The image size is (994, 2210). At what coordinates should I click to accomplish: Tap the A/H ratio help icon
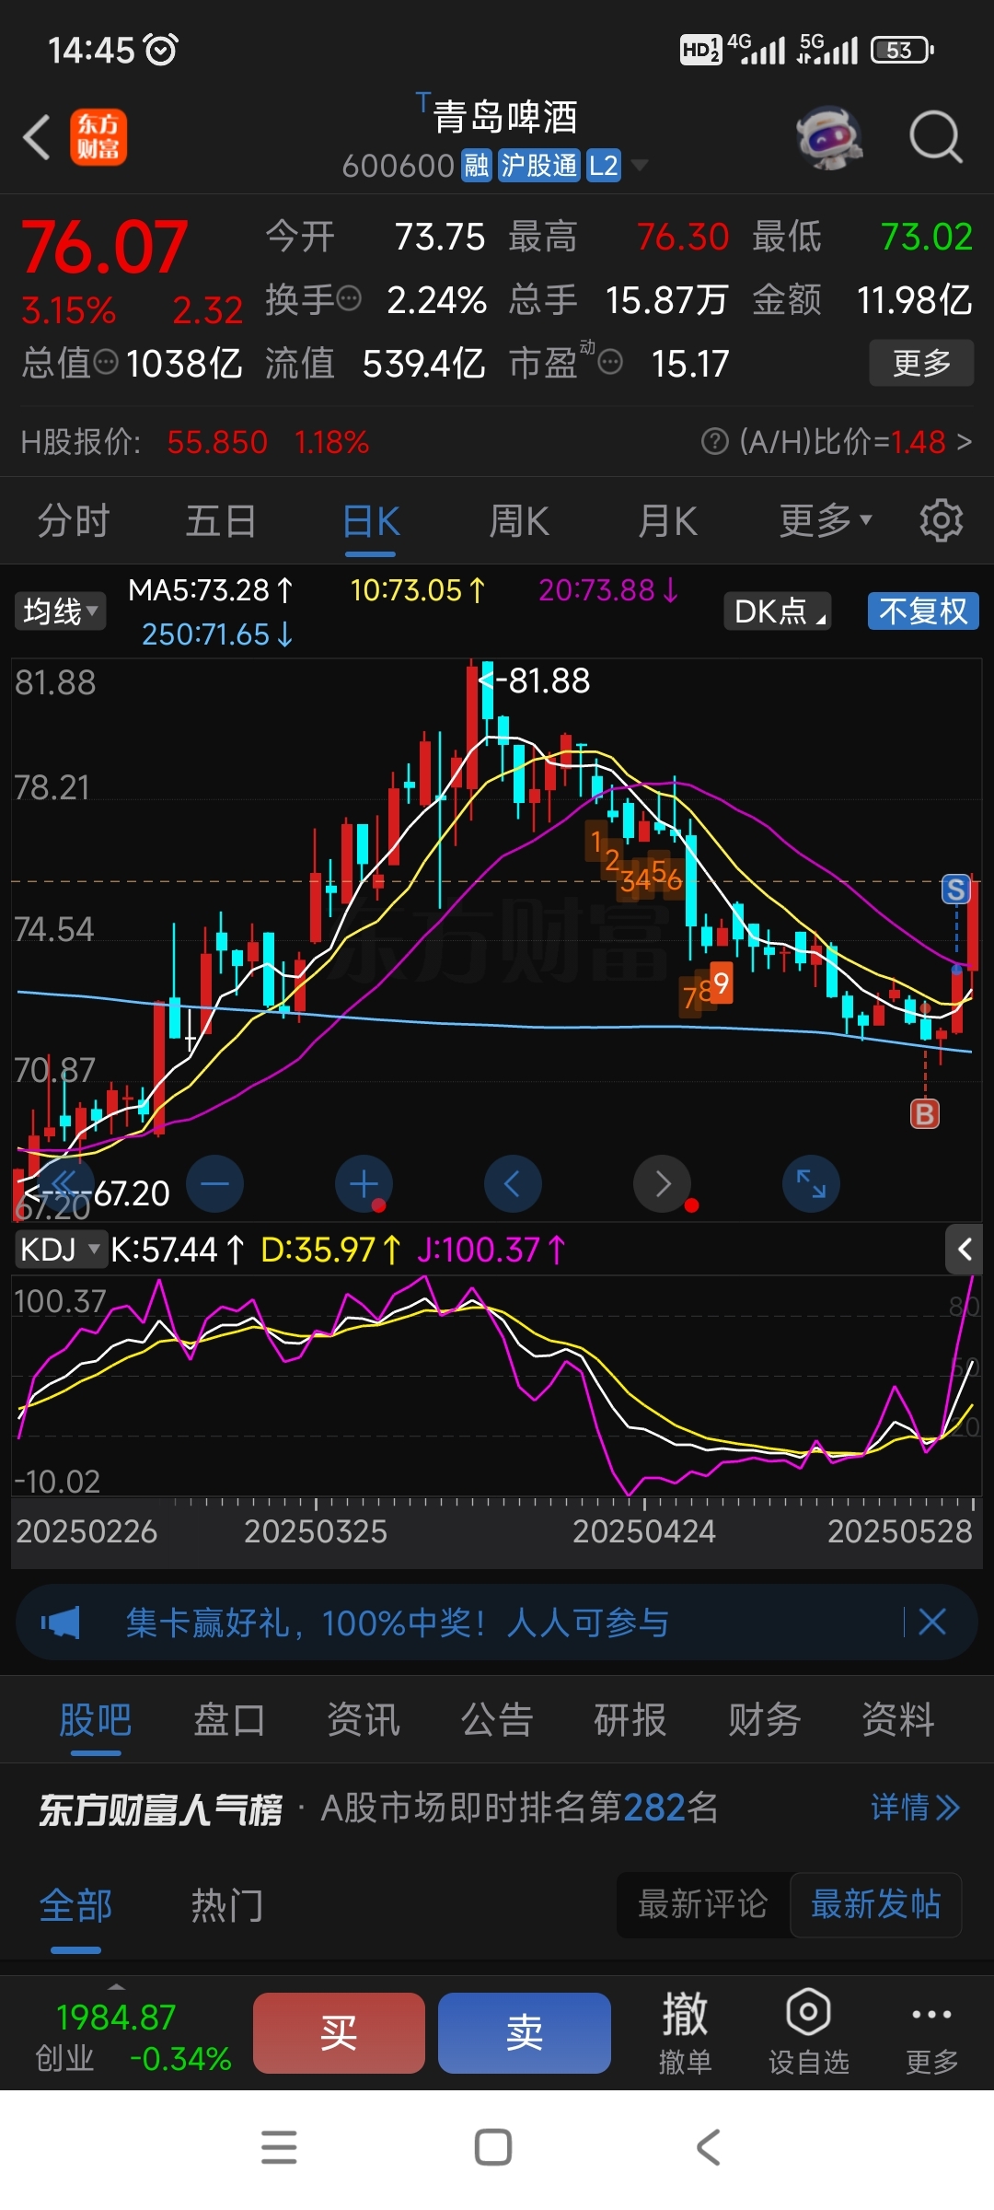coord(714,442)
